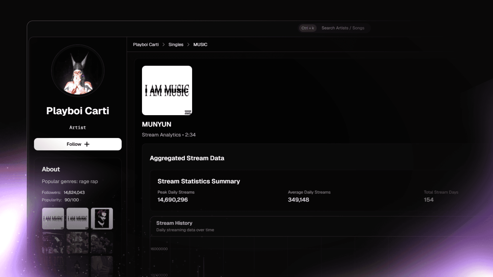
Task: Open the large I AM MUSIC cover art
Action: (x=167, y=90)
